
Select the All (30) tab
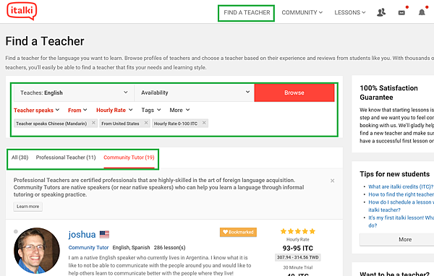click(x=20, y=158)
